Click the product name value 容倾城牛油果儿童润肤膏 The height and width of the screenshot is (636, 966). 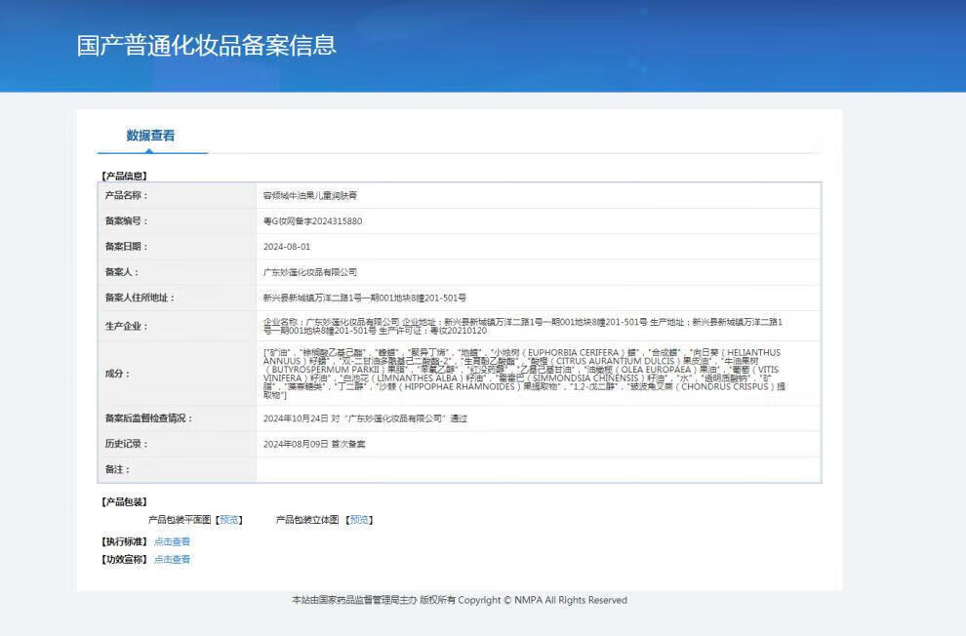(316, 195)
